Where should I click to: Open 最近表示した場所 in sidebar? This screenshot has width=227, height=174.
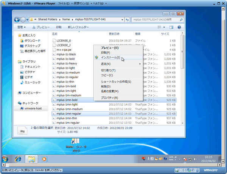tap(33, 51)
